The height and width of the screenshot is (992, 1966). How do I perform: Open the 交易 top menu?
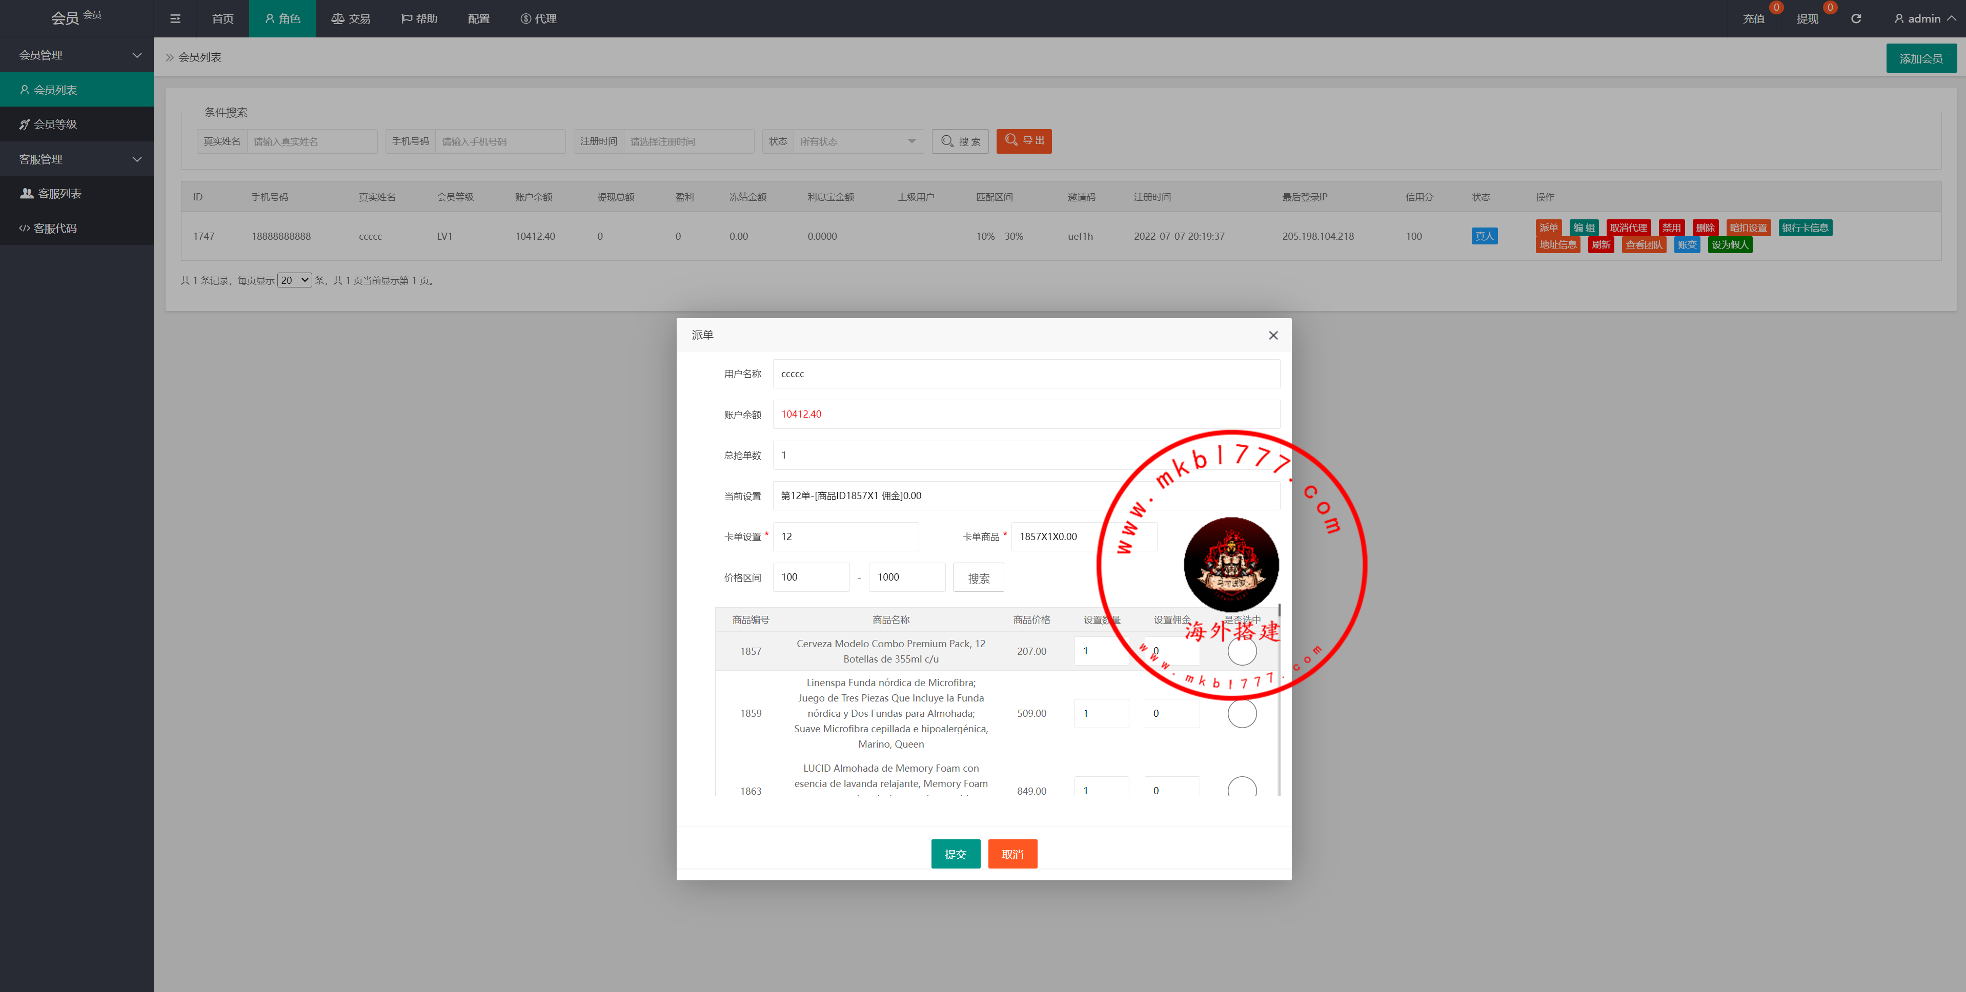click(x=350, y=18)
